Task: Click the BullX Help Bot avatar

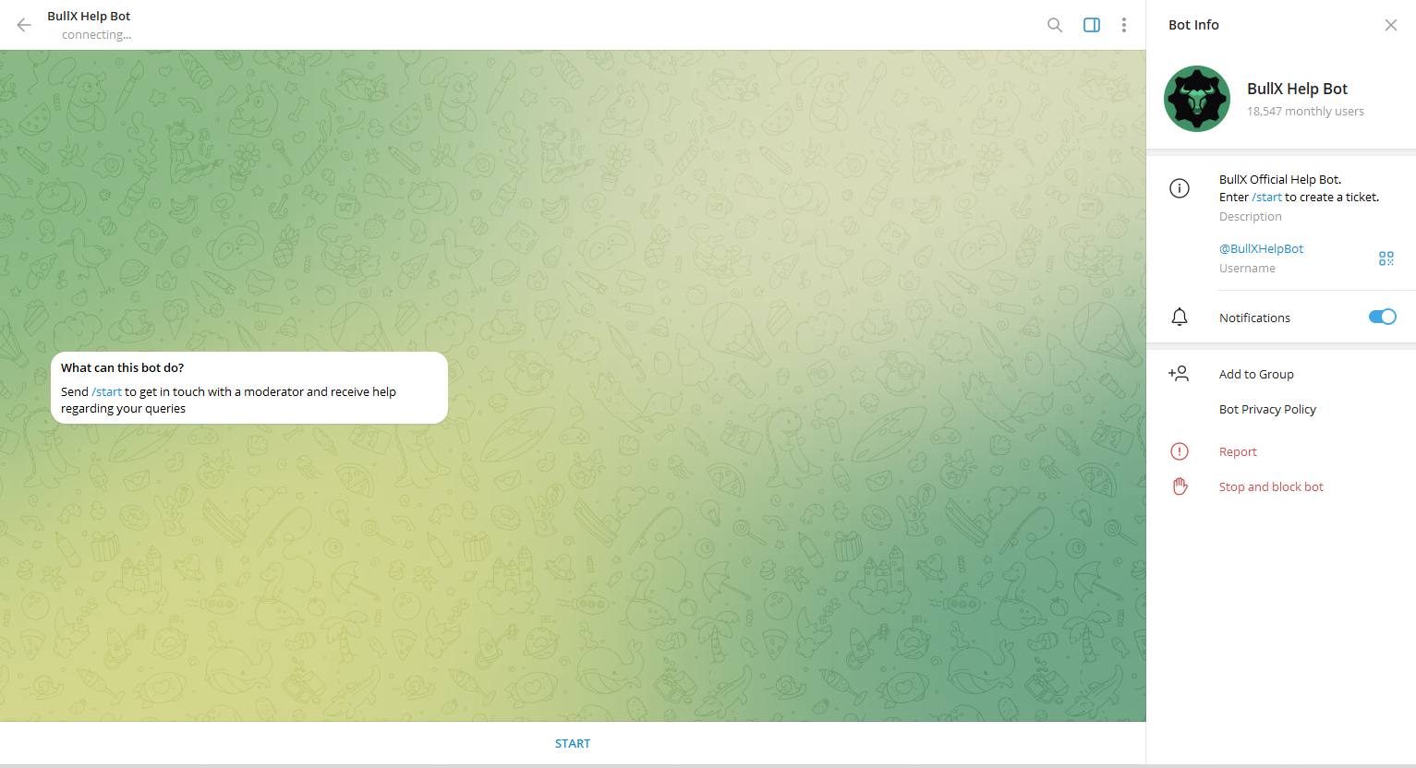Action: [x=1197, y=99]
